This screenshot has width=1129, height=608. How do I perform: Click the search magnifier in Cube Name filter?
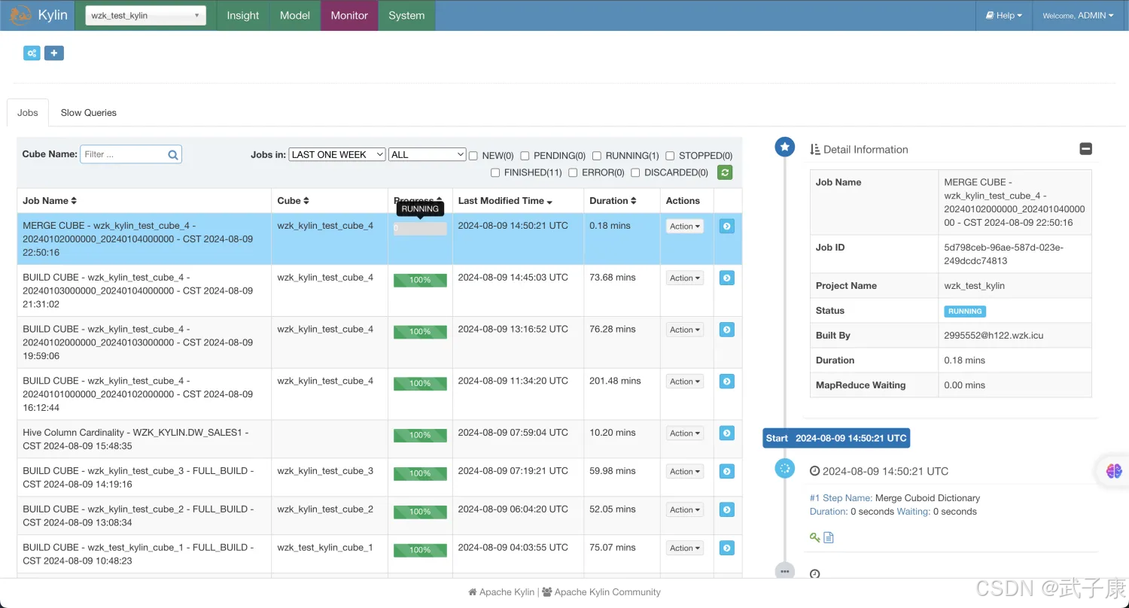click(173, 155)
